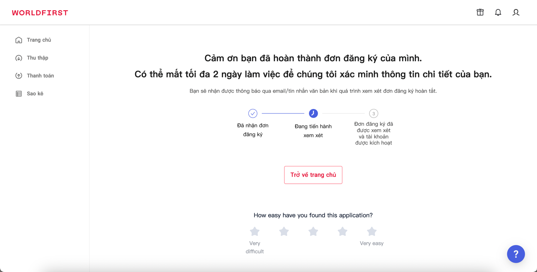Select the second rating star

tap(284, 231)
